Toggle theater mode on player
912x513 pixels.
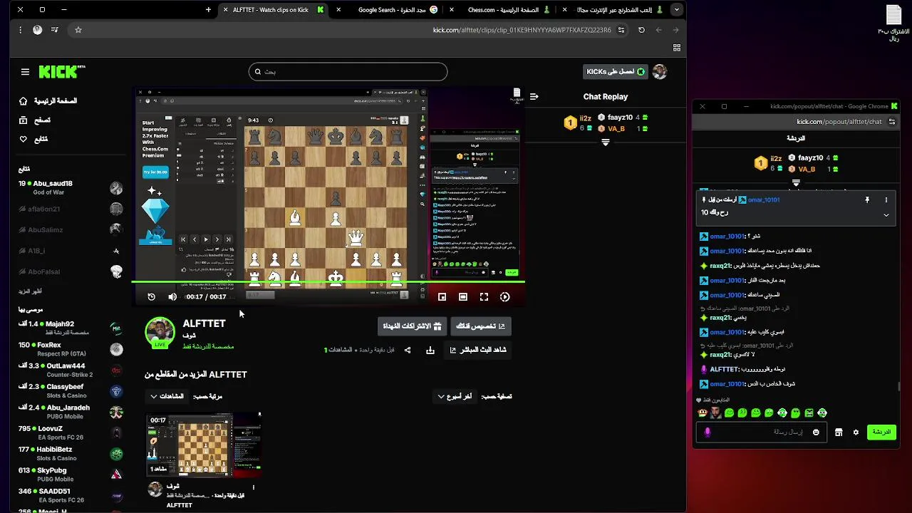click(463, 297)
